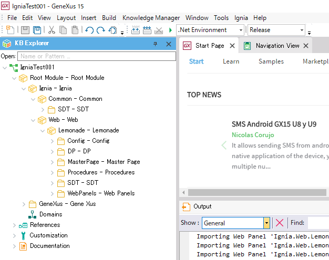Click the Nicolas Corujo author link
The image size is (329, 260).
click(x=253, y=135)
